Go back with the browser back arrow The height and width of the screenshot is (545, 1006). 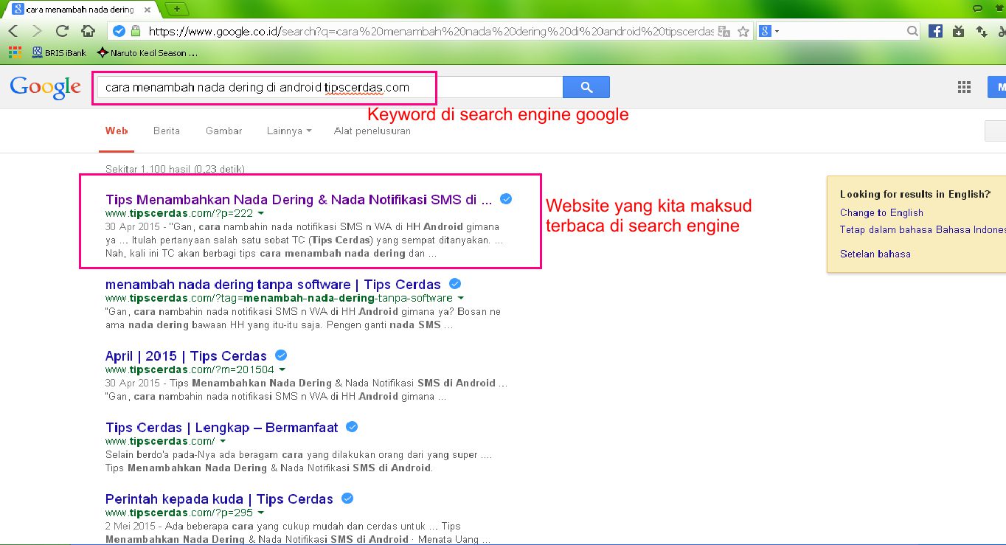pyautogui.click(x=14, y=31)
